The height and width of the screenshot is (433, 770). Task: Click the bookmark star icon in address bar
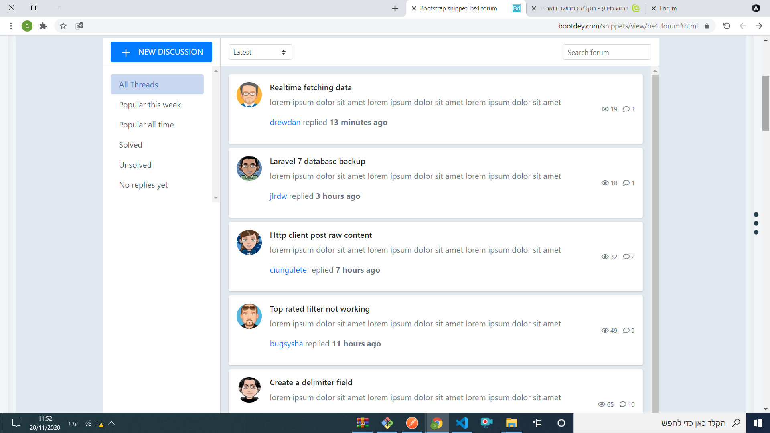[x=63, y=26]
